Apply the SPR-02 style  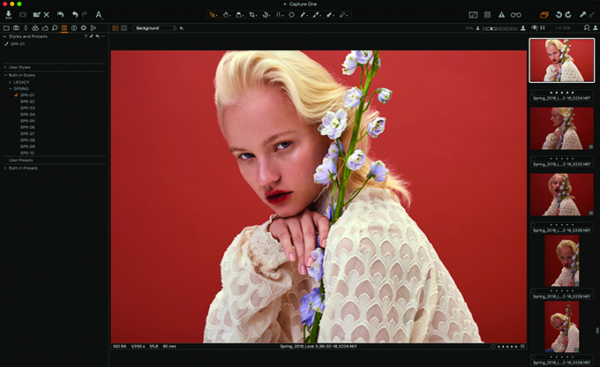27,101
